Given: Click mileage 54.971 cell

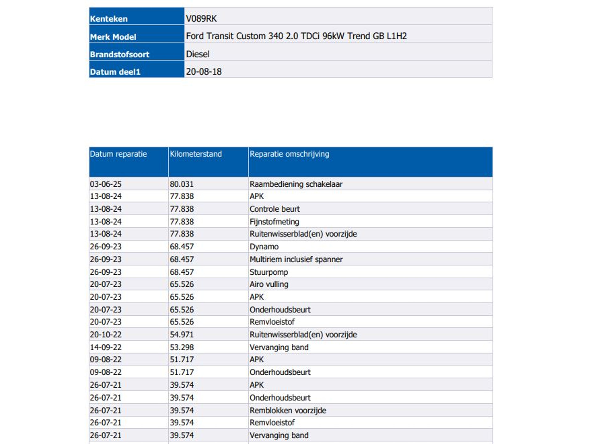Looking at the screenshot, I should pos(181,335).
